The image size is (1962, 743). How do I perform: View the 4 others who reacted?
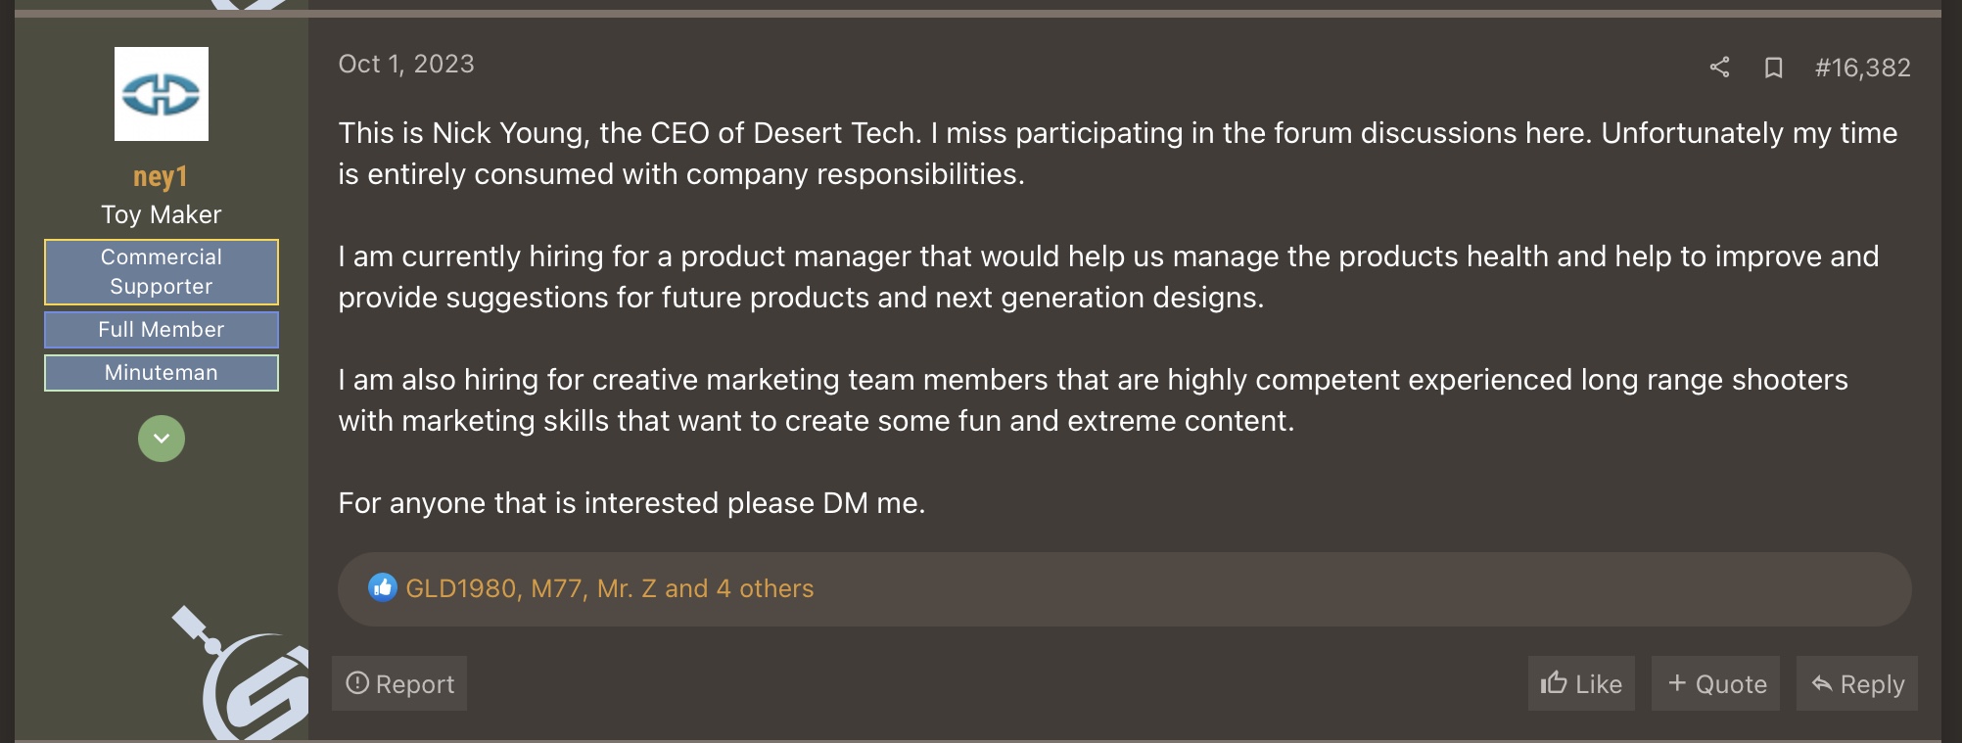(x=765, y=588)
